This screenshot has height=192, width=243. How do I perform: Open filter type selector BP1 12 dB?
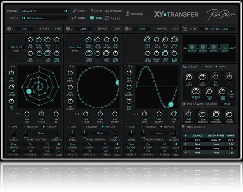[x=16, y=48]
